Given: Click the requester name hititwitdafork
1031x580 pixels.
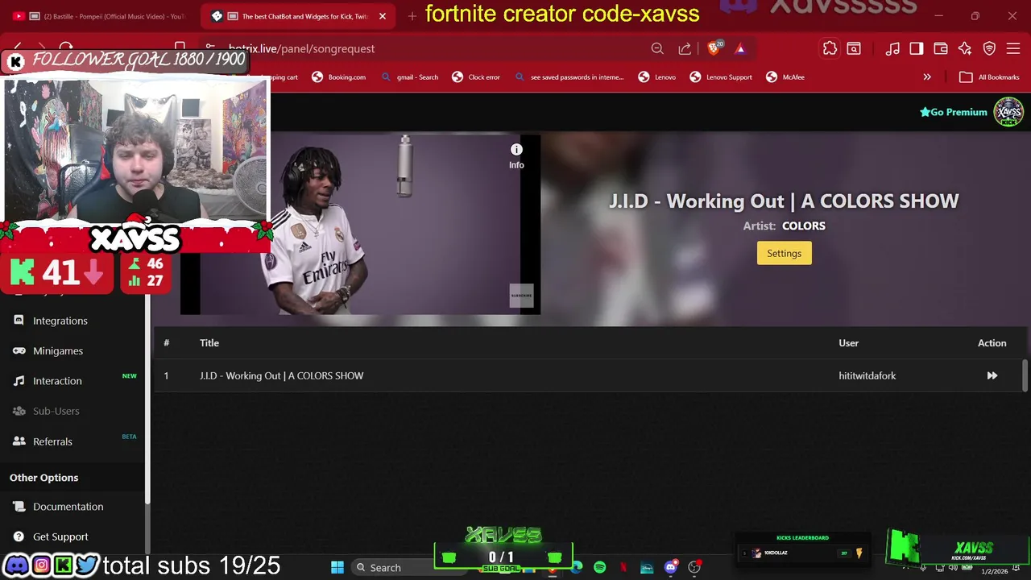Looking at the screenshot, I should (x=867, y=375).
